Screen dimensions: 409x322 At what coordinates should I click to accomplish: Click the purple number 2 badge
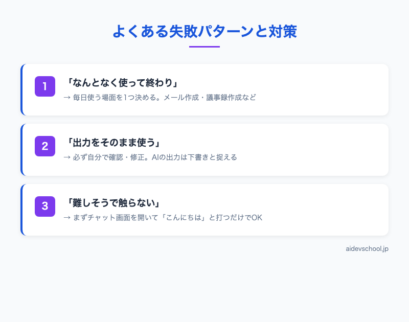pos(45,146)
